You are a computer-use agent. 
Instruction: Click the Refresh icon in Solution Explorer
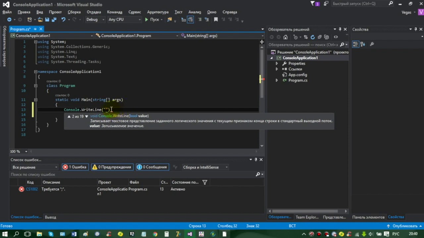[x=312, y=37]
